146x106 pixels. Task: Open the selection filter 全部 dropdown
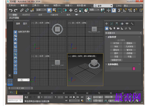(41, 10)
